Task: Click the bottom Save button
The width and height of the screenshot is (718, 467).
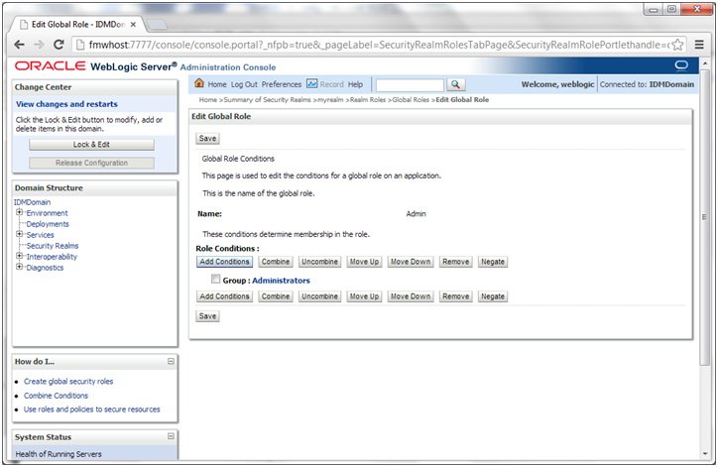Action: tap(207, 316)
